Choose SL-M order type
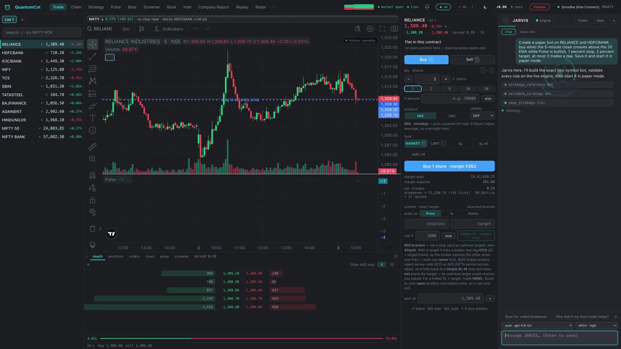This screenshot has height=349, width=621. click(483, 143)
